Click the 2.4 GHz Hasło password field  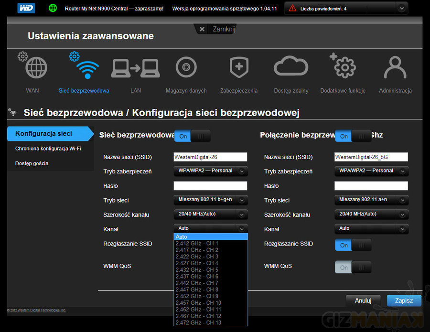[x=210, y=186]
